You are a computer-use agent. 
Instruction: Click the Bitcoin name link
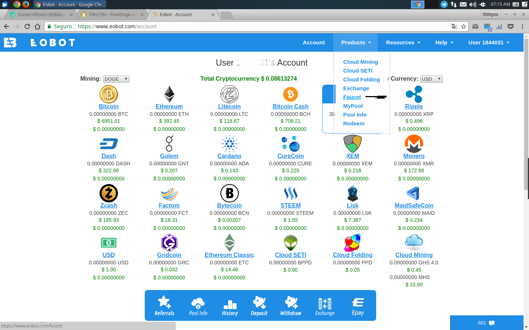coord(109,106)
